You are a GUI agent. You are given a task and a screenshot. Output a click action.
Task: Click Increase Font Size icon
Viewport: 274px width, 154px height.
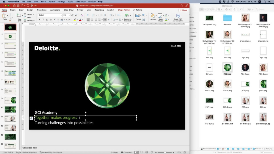[x=72, y=15]
